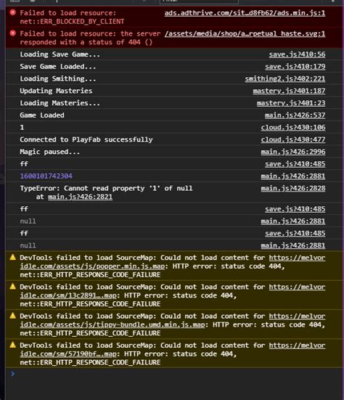
Task: Click the warning triangle for 57190bf map
Action: point(13,345)
